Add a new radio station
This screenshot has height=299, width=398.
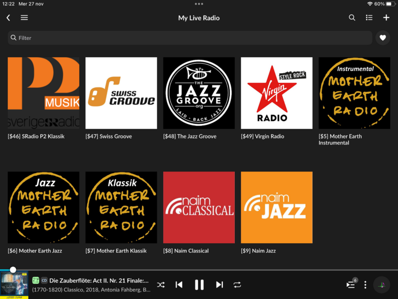[x=386, y=18]
